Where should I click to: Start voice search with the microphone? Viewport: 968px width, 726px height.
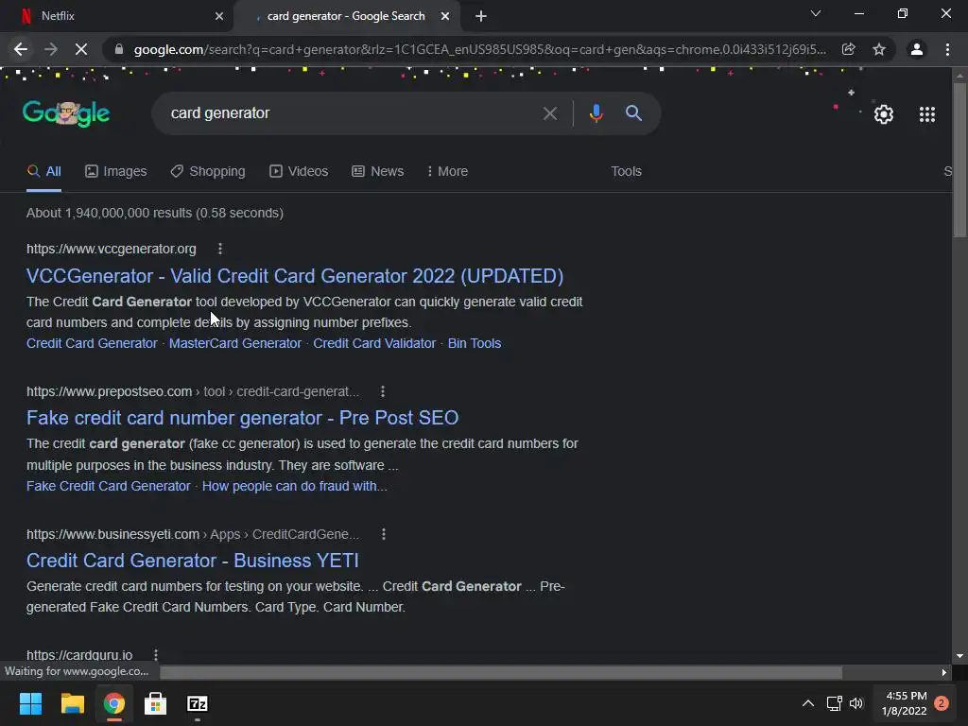coord(596,113)
